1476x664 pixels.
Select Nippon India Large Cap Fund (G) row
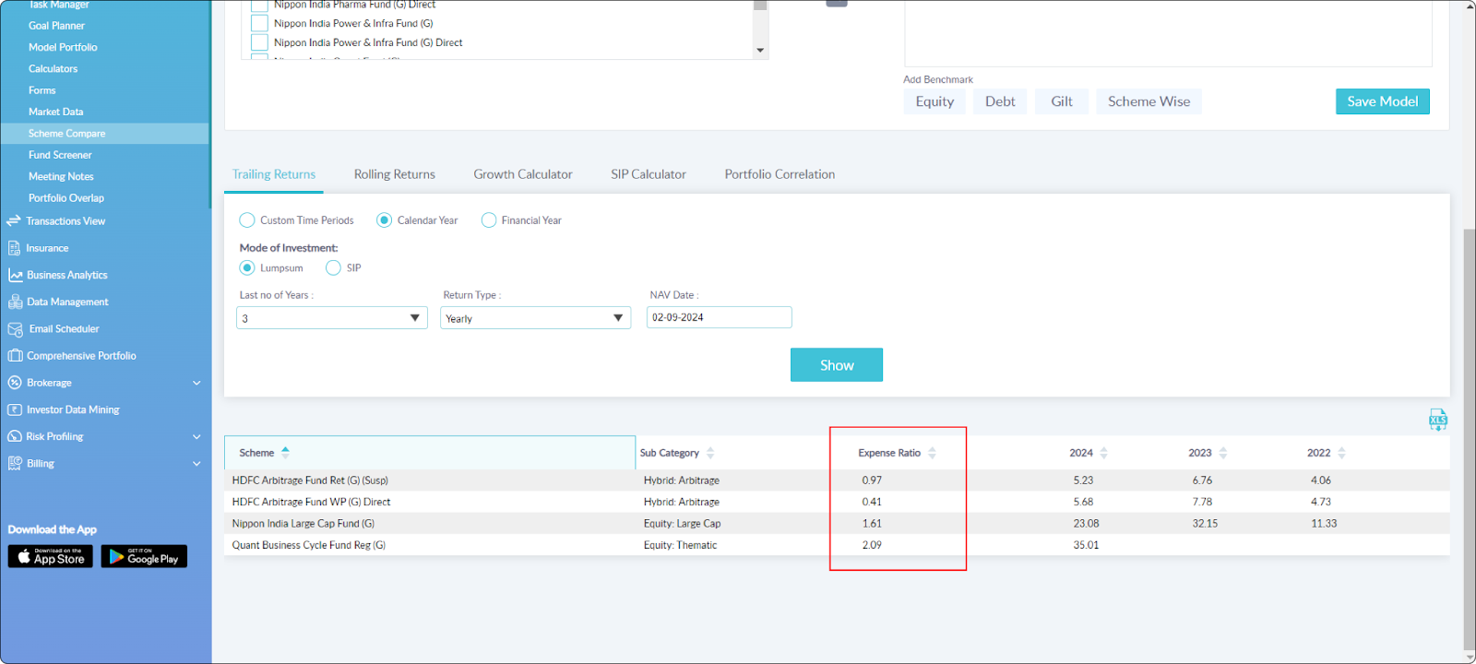tap(837, 524)
